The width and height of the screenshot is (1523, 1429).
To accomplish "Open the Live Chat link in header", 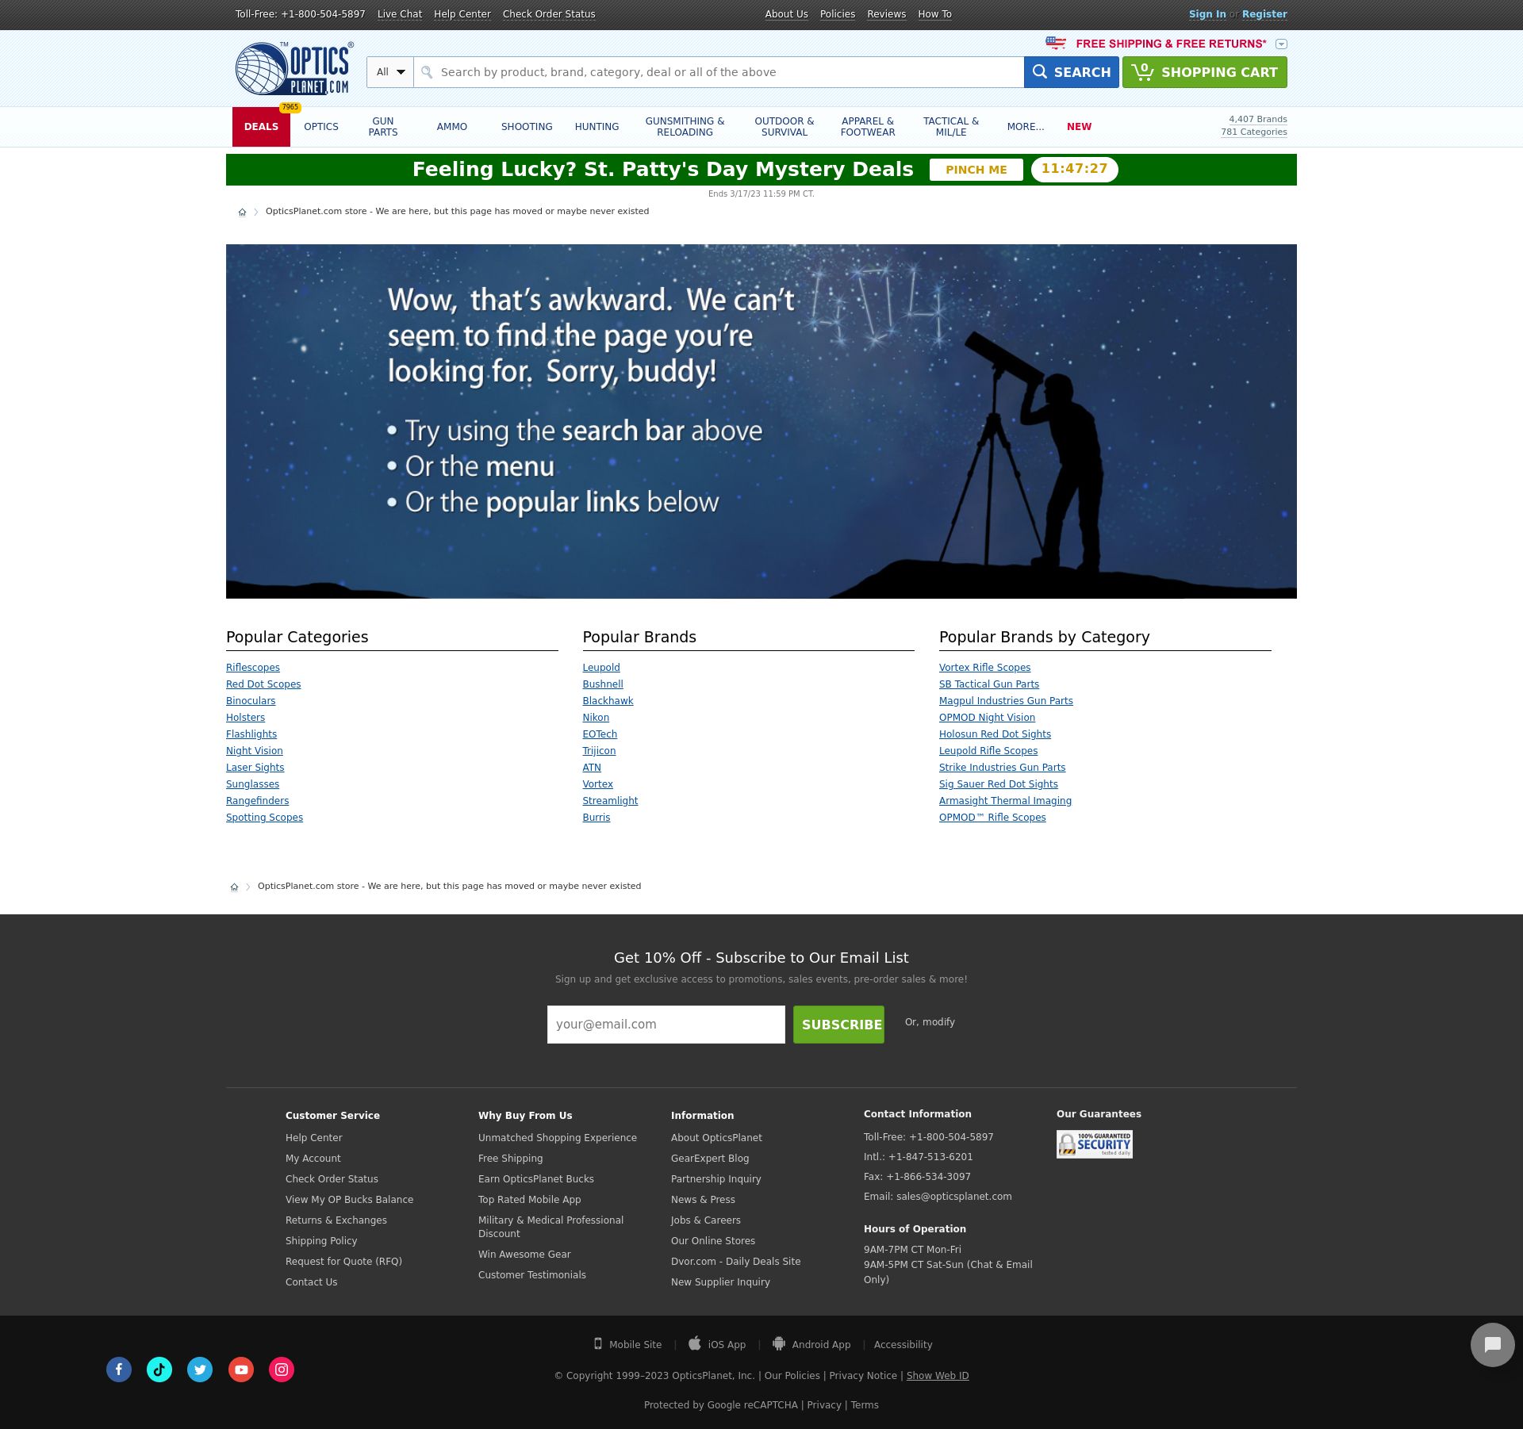I will point(400,14).
